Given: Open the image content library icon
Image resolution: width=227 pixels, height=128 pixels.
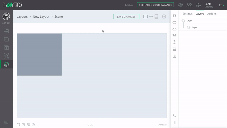Looking at the screenshot, I should pos(6,39).
